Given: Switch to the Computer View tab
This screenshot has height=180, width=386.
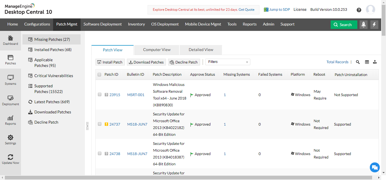Looking at the screenshot, I should click(156, 50).
